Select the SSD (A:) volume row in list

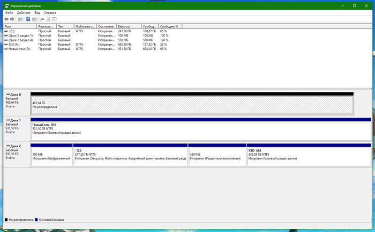(x=16, y=45)
